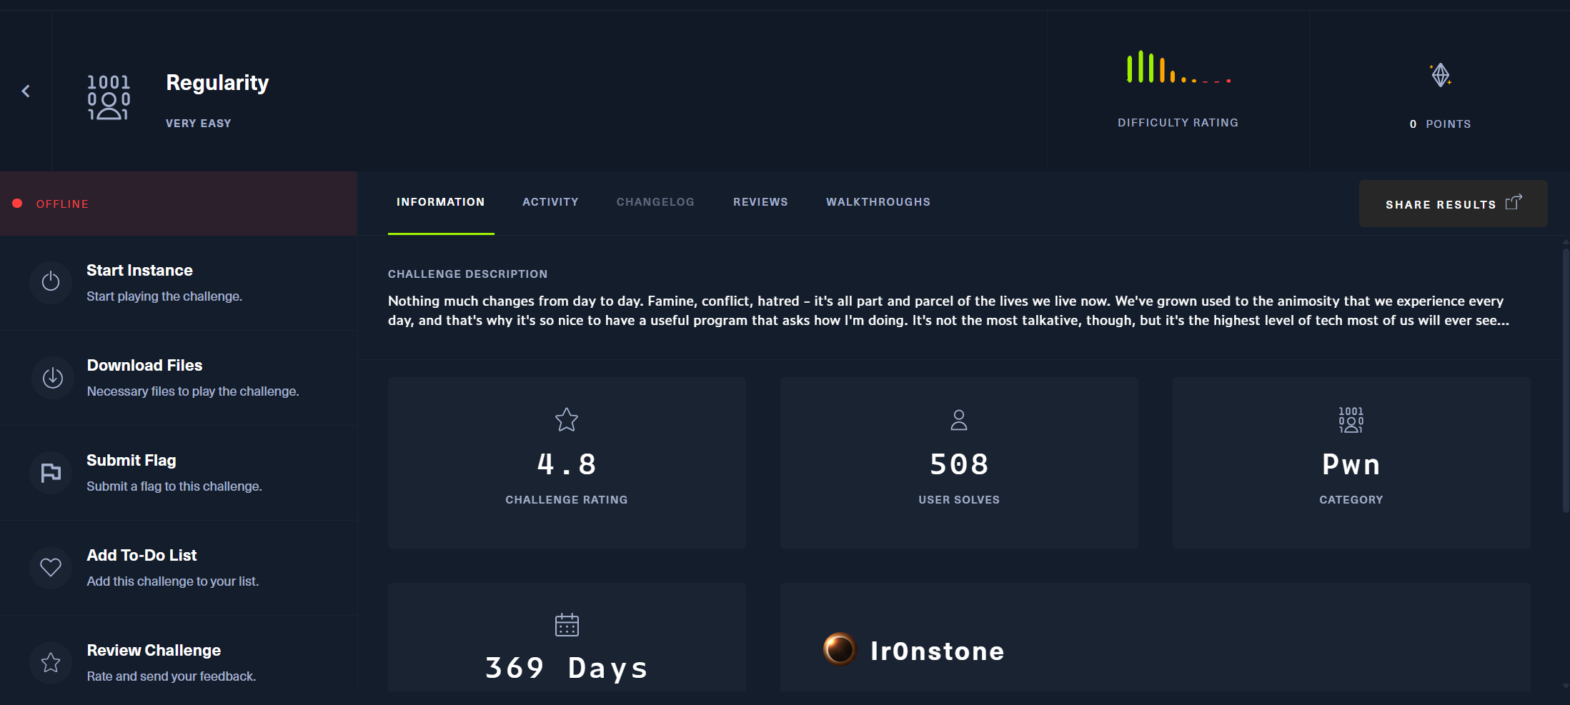Screen dimensions: 1570x705
Task: Click the points diamond icon
Action: click(x=1440, y=74)
